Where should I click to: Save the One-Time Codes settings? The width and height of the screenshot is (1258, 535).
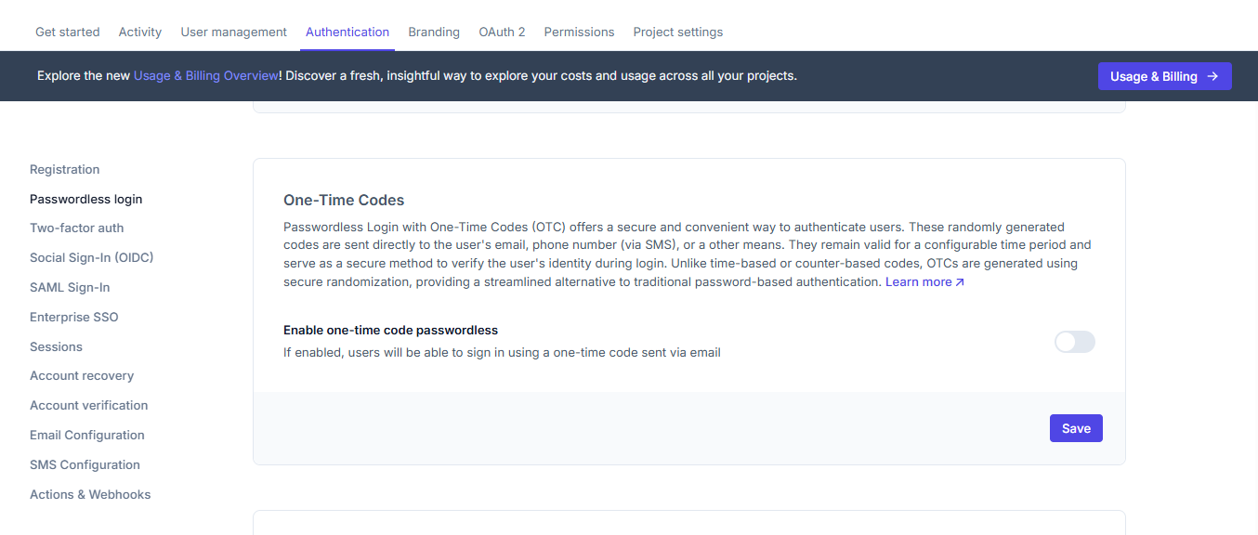click(x=1075, y=428)
